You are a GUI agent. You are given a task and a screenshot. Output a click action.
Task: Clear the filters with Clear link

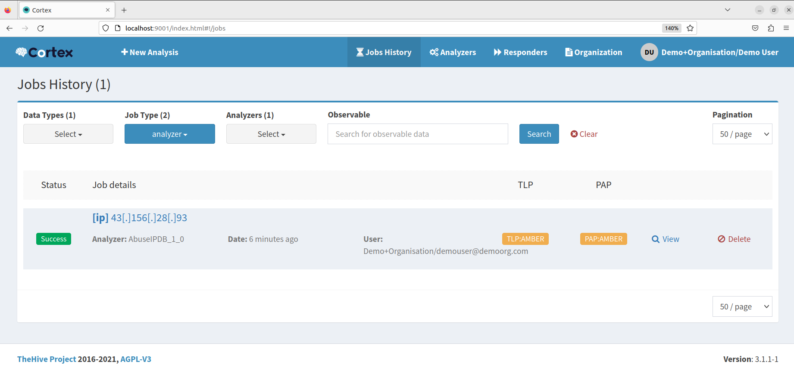coord(584,134)
